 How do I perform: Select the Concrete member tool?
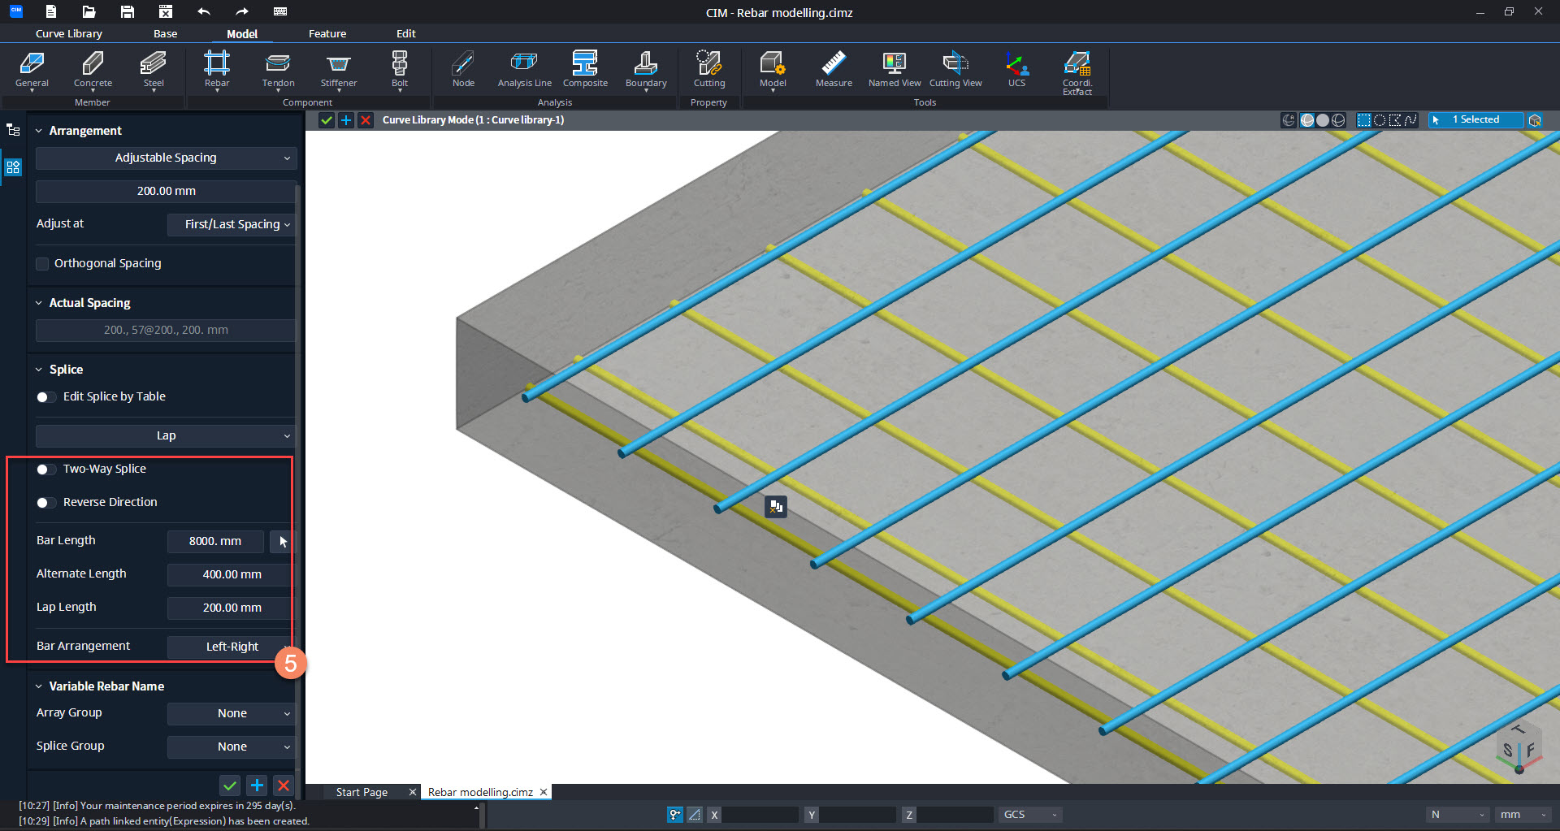point(93,70)
